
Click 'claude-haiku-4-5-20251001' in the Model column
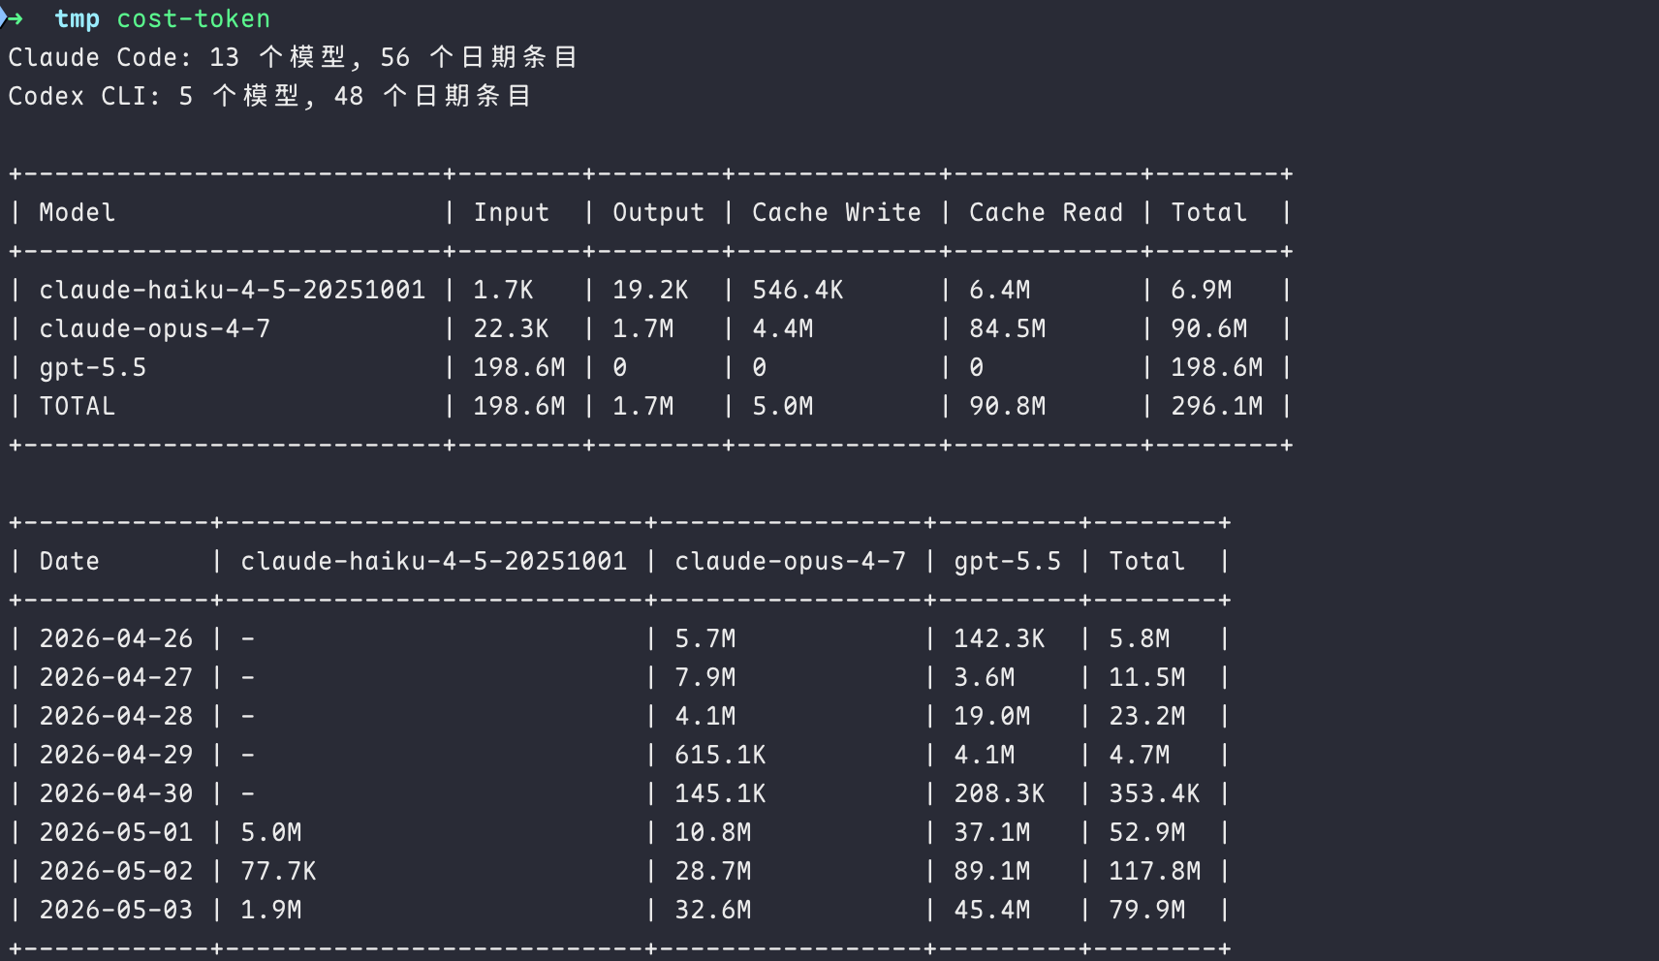point(233,290)
